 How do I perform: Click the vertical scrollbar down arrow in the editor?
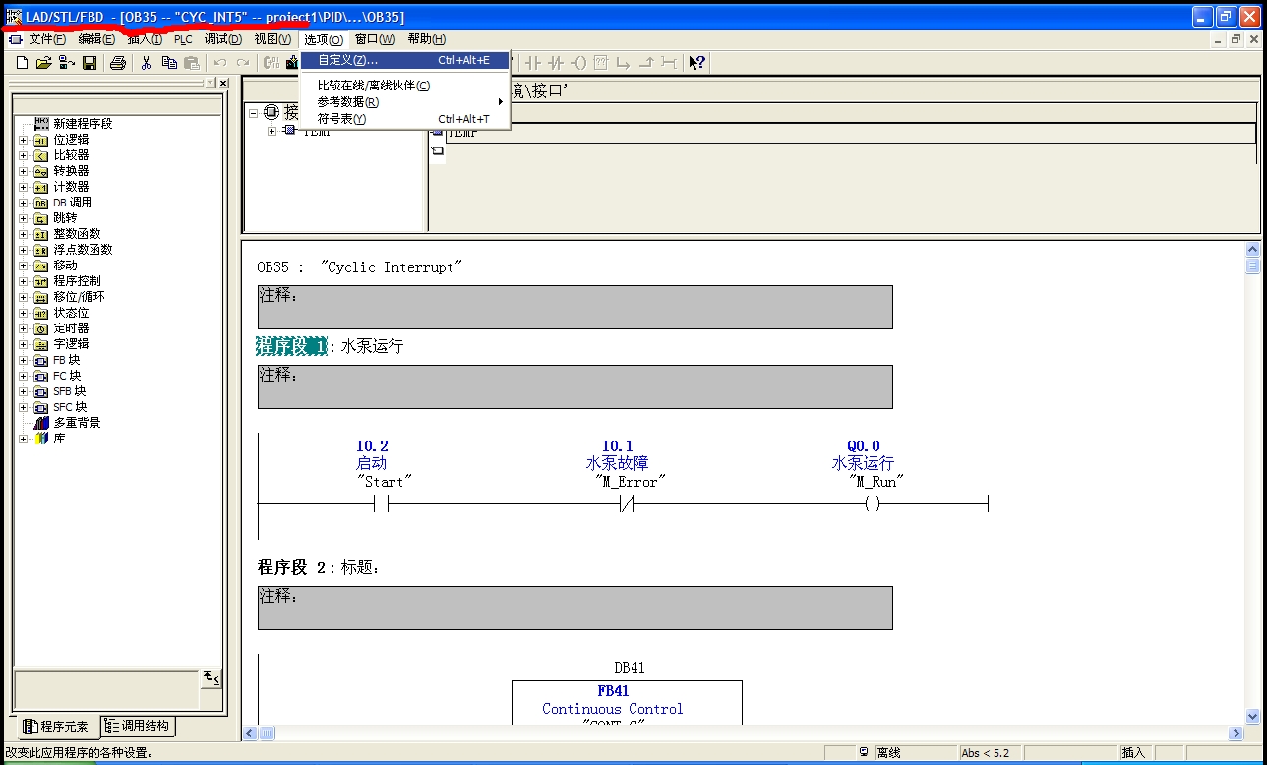coord(1252,717)
